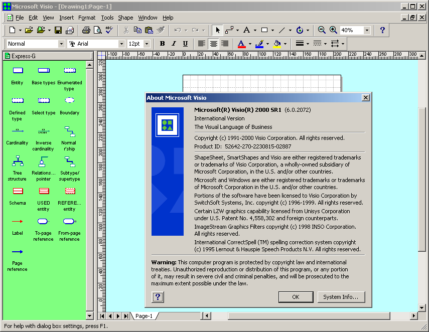
Task: Open the File menu
Action: point(20,18)
